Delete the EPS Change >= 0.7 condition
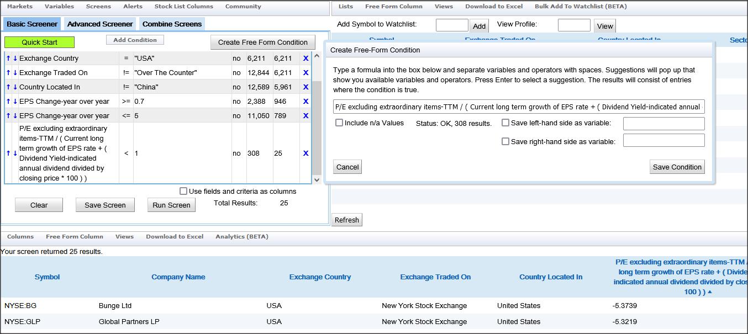Screen dimensions: 748x334 click(305, 102)
